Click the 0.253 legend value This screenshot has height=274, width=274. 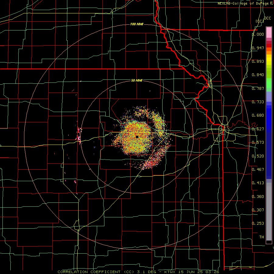coord(258,223)
